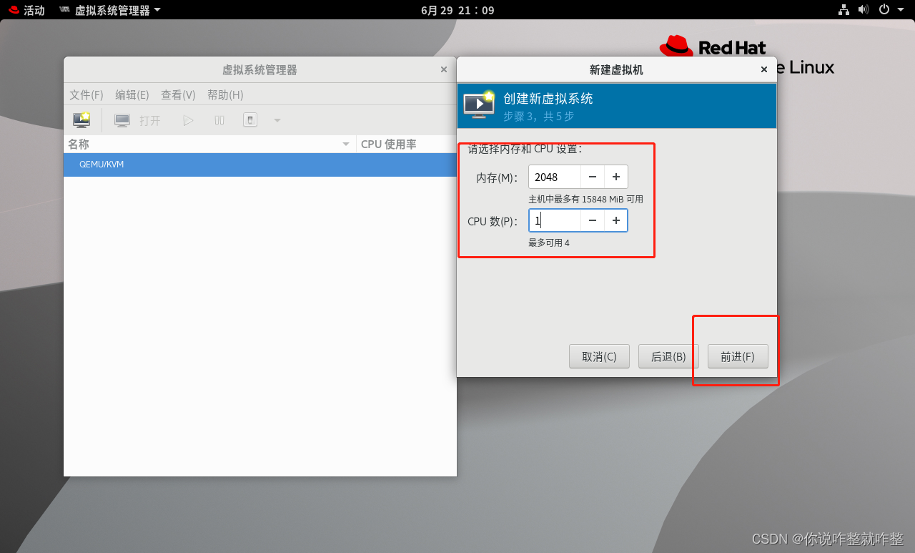Click the 后退(B) button
Image resolution: width=915 pixels, height=553 pixels.
(668, 356)
